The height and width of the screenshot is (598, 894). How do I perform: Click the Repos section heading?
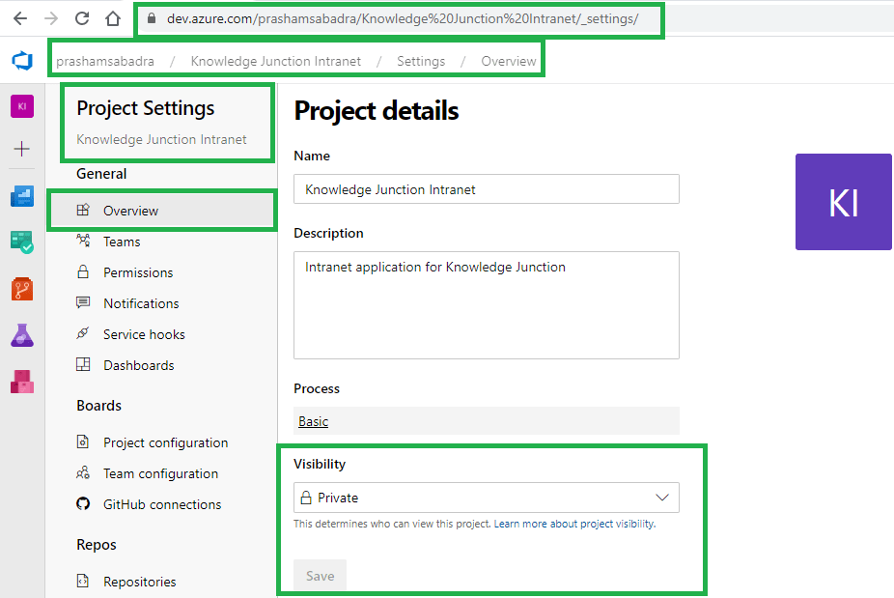coord(97,545)
